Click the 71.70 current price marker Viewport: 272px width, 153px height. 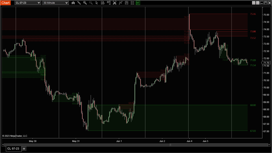click(x=266, y=63)
